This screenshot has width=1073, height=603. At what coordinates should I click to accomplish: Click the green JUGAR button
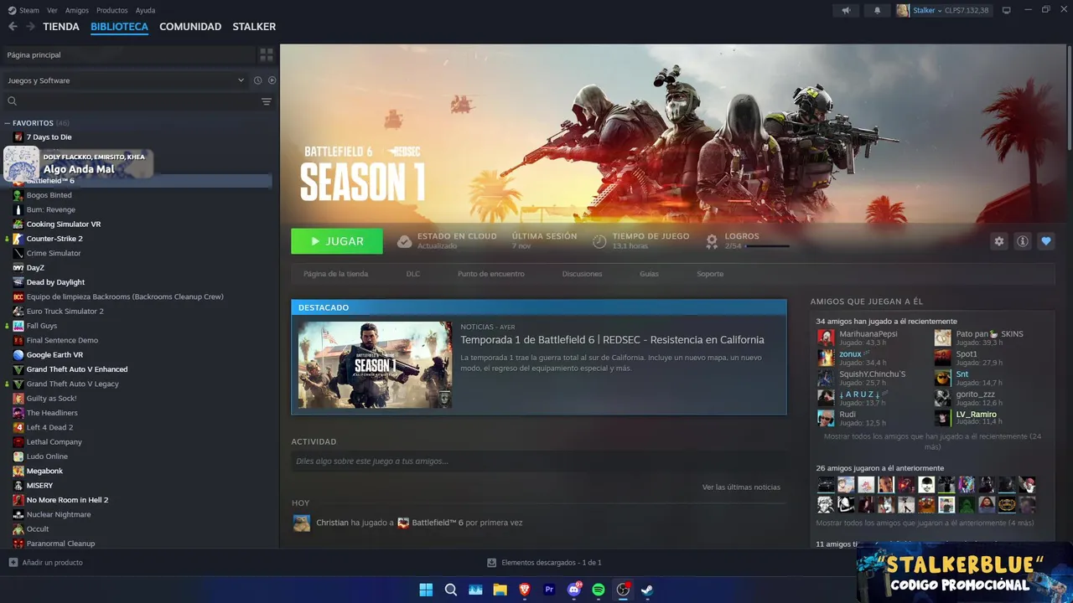click(337, 241)
